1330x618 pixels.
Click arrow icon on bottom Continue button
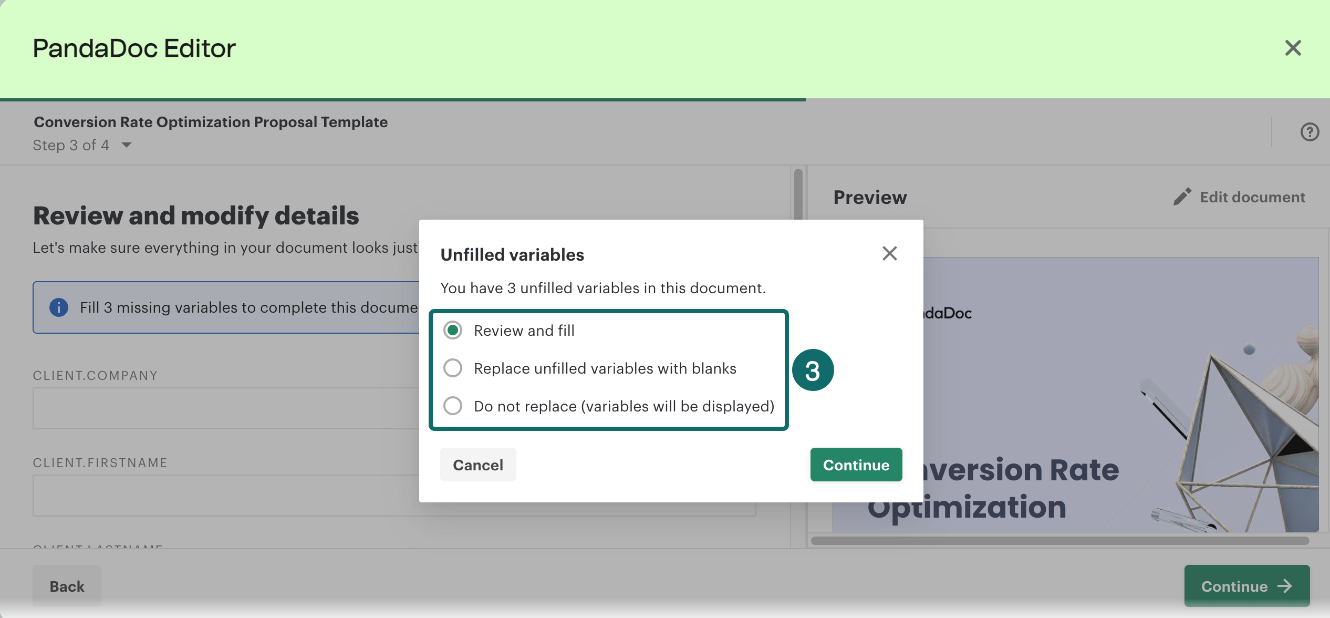click(1285, 586)
